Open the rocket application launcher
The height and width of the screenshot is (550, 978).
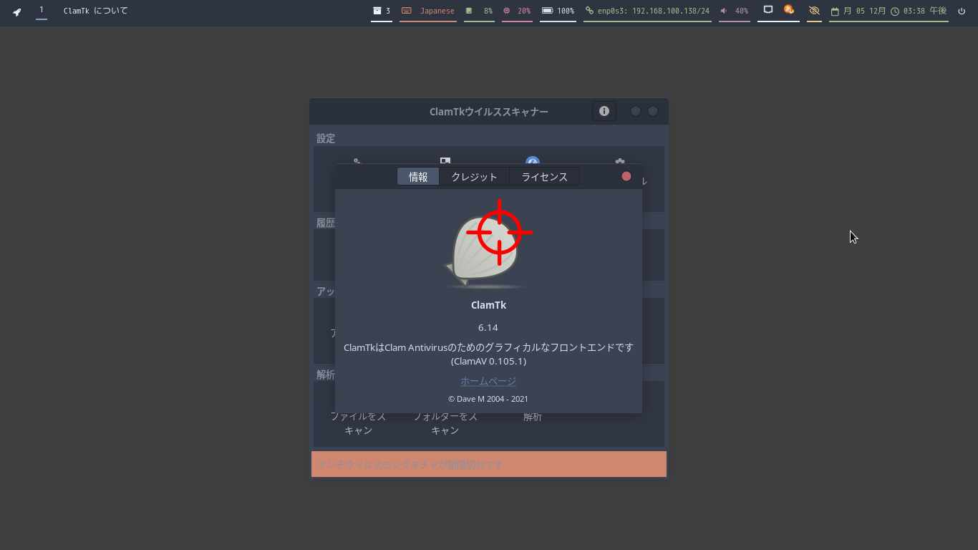17,11
